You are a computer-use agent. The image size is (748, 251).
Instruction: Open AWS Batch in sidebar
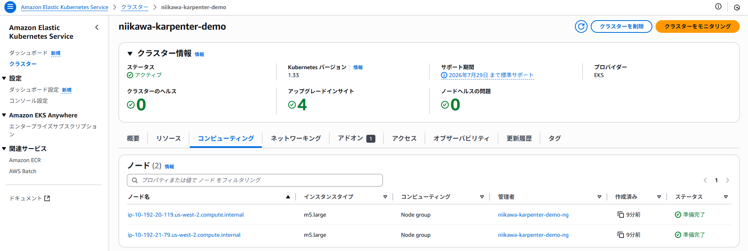[23, 171]
